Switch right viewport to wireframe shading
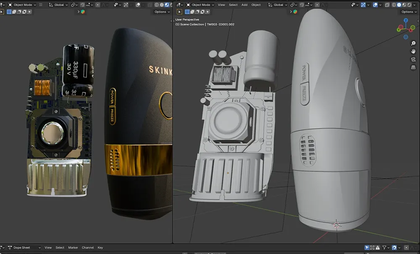The width and height of the screenshot is (420, 254). (x=394, y=5)
